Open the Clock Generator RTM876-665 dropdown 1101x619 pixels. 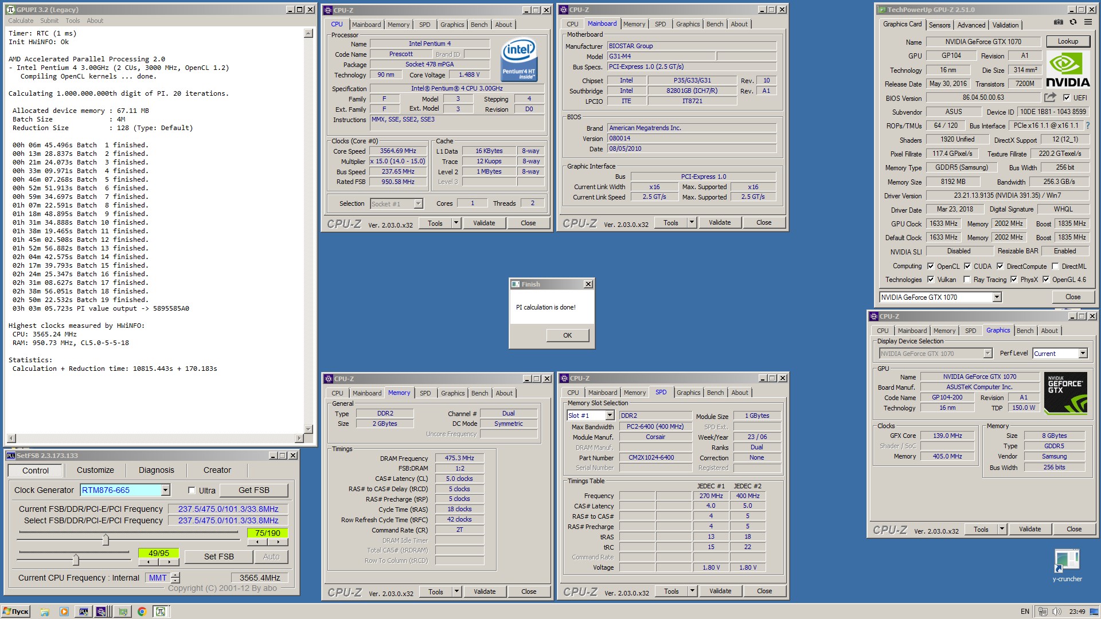[165, 490]
